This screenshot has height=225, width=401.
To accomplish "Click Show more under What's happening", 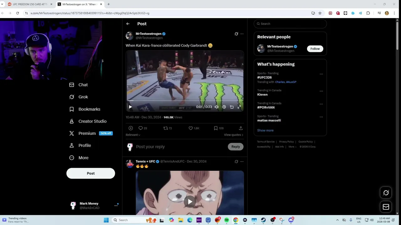I will 265,130.
